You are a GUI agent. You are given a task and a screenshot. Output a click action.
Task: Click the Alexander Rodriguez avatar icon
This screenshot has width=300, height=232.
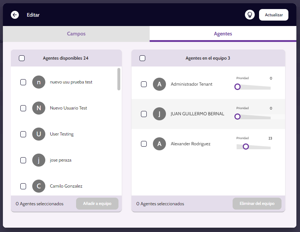[159, 144]
